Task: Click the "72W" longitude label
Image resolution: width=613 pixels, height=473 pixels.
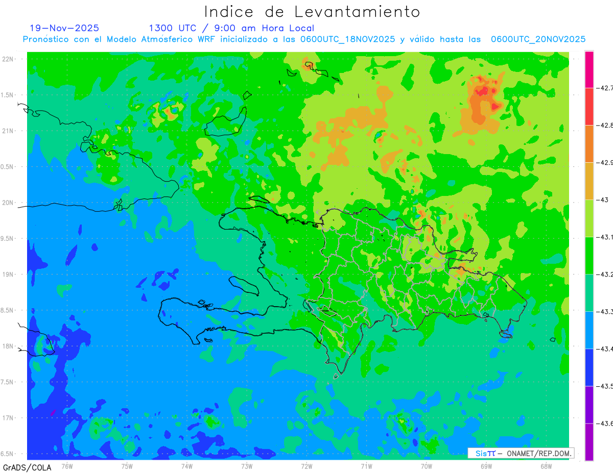Action: [306, 466]
